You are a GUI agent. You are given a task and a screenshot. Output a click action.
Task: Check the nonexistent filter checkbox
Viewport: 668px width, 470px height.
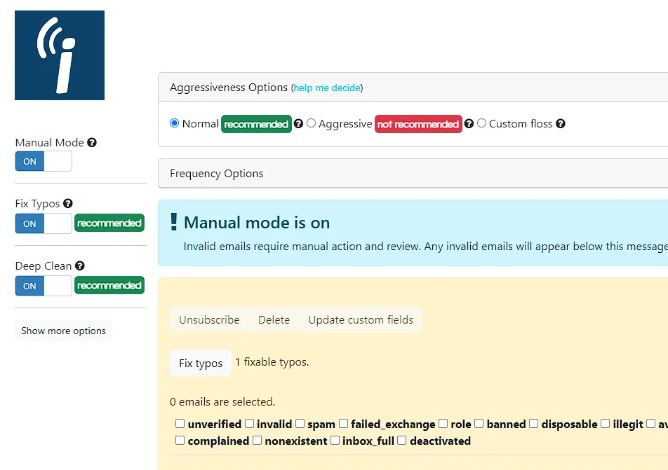coord(258,440)
